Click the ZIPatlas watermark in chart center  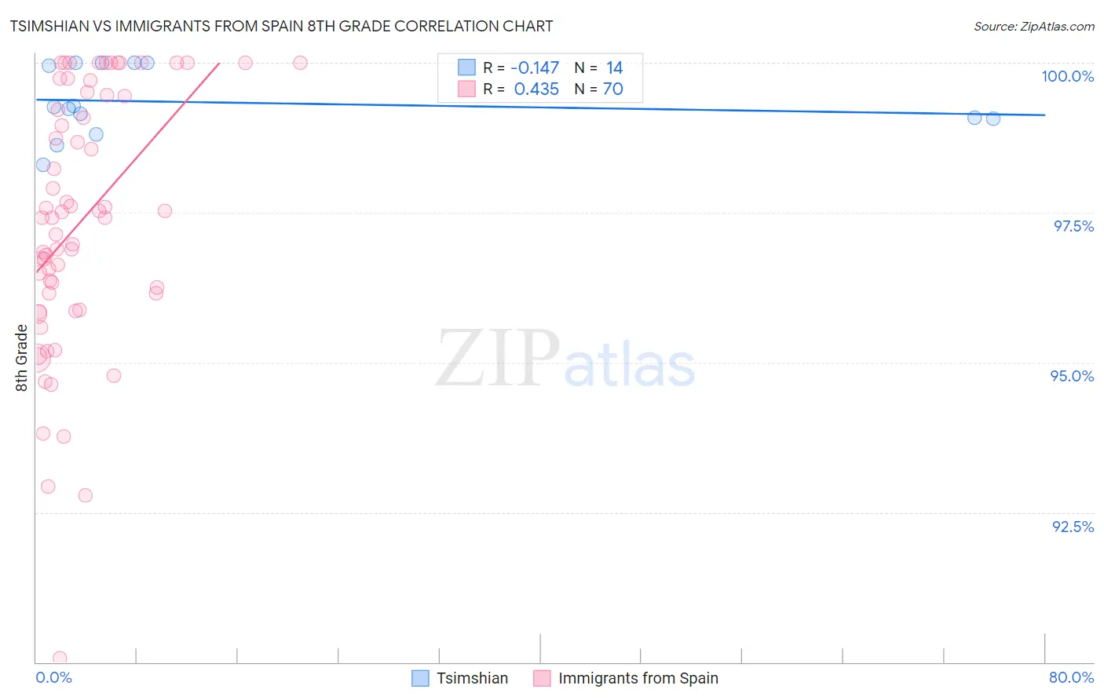565,359
